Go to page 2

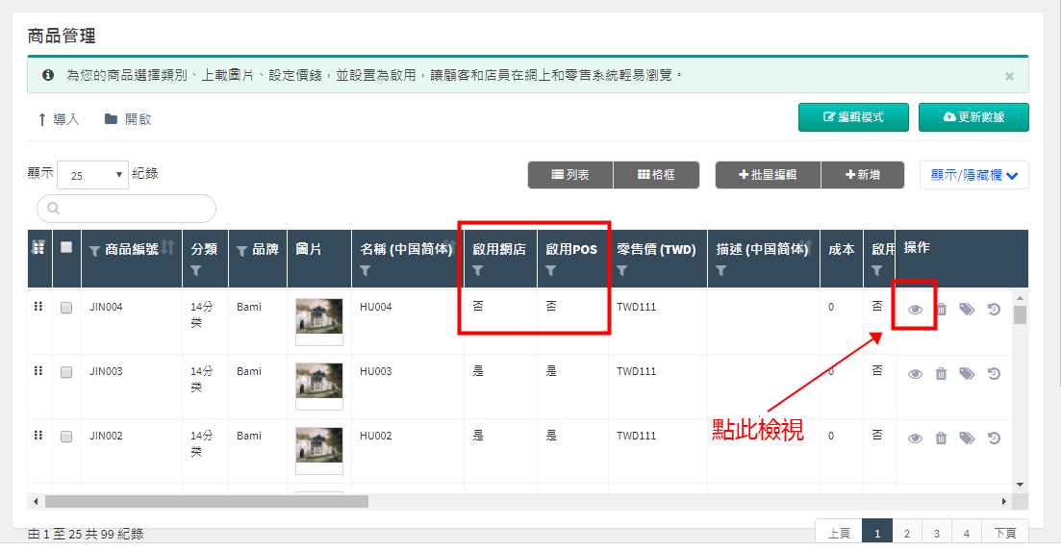pos(907,534)
